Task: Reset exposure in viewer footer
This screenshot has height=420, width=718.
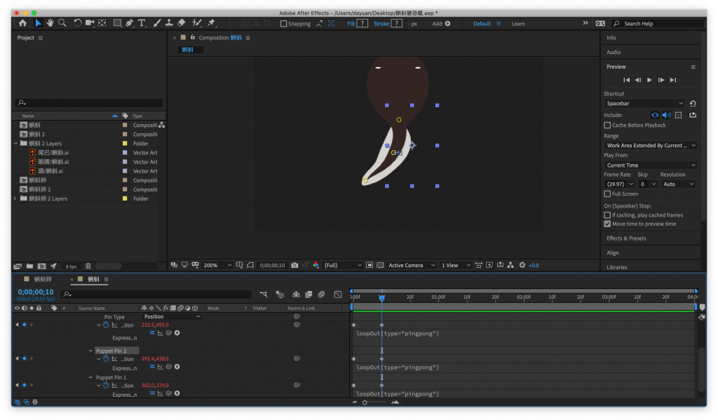Action: point(522,265)
